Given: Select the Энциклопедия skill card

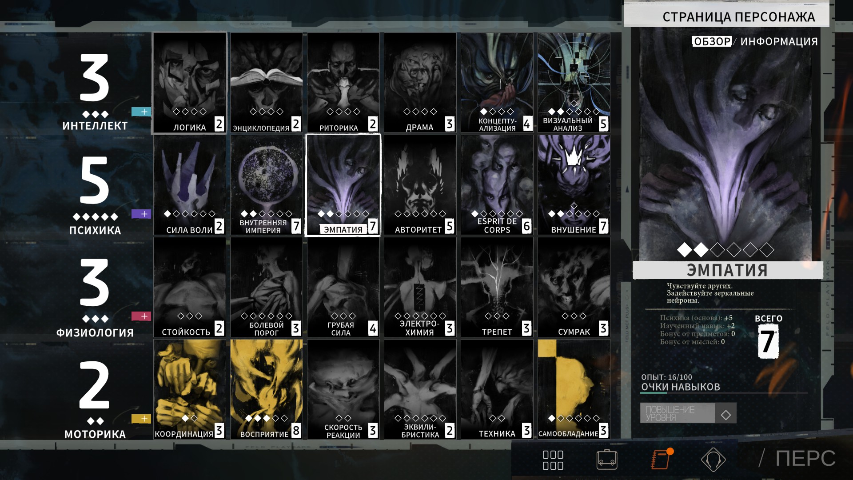Looking at the screenshot, I should (267, 83).
